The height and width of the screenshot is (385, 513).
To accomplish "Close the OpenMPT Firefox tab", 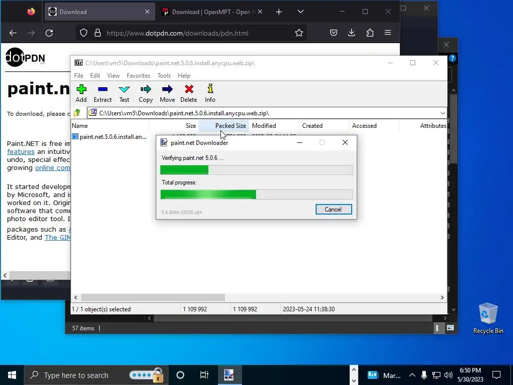I will point(260,12).
